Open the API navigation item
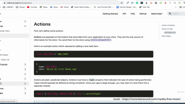The width and height of the screenshot is (185, 104). [124, 14]
